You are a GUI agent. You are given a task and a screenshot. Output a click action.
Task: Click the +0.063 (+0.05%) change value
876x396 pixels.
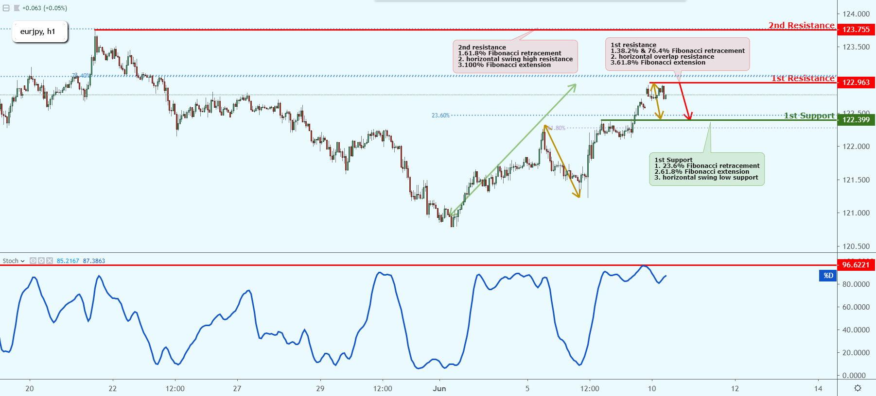click(x=45, y=8)
